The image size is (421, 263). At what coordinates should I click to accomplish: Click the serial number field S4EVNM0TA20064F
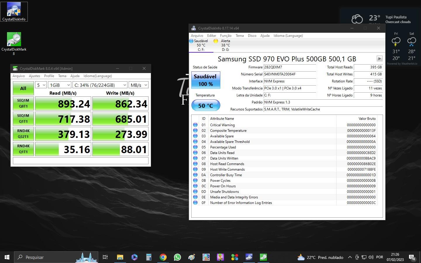coord(290,74)
